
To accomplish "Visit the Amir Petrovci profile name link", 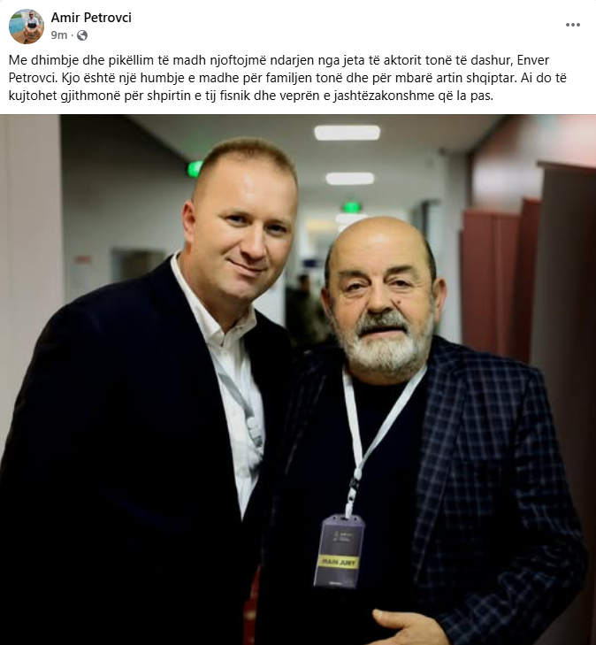I will (91, 18).
